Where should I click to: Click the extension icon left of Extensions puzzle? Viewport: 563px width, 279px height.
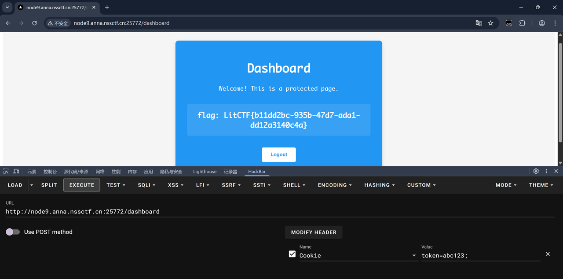[509, 23]
